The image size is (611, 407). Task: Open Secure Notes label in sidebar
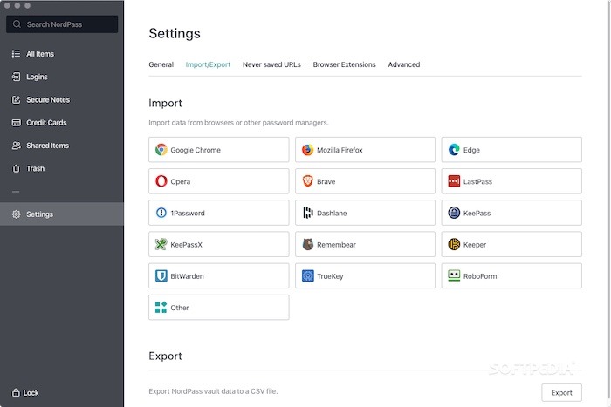48,100
